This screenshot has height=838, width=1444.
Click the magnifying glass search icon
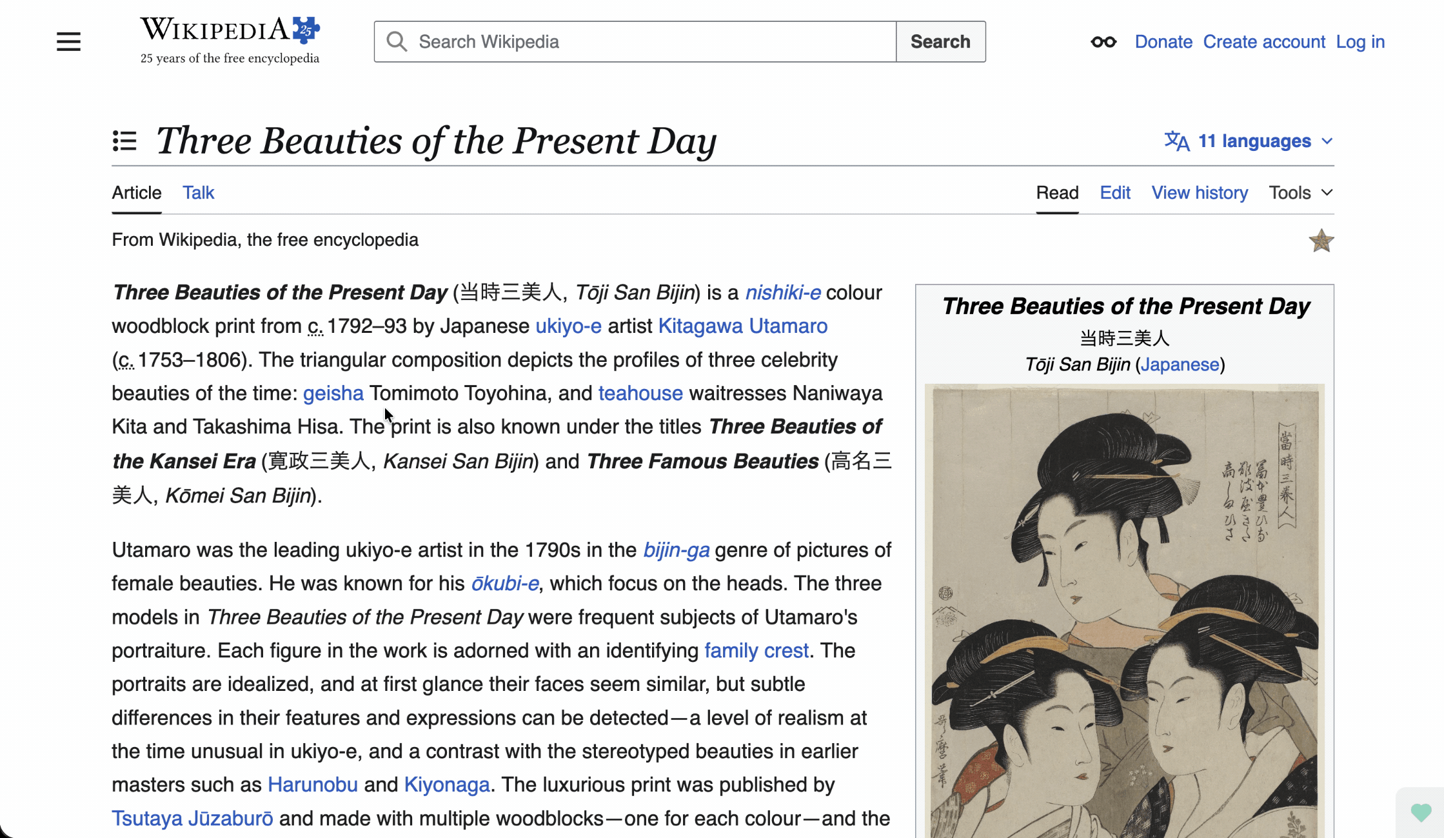397,42
